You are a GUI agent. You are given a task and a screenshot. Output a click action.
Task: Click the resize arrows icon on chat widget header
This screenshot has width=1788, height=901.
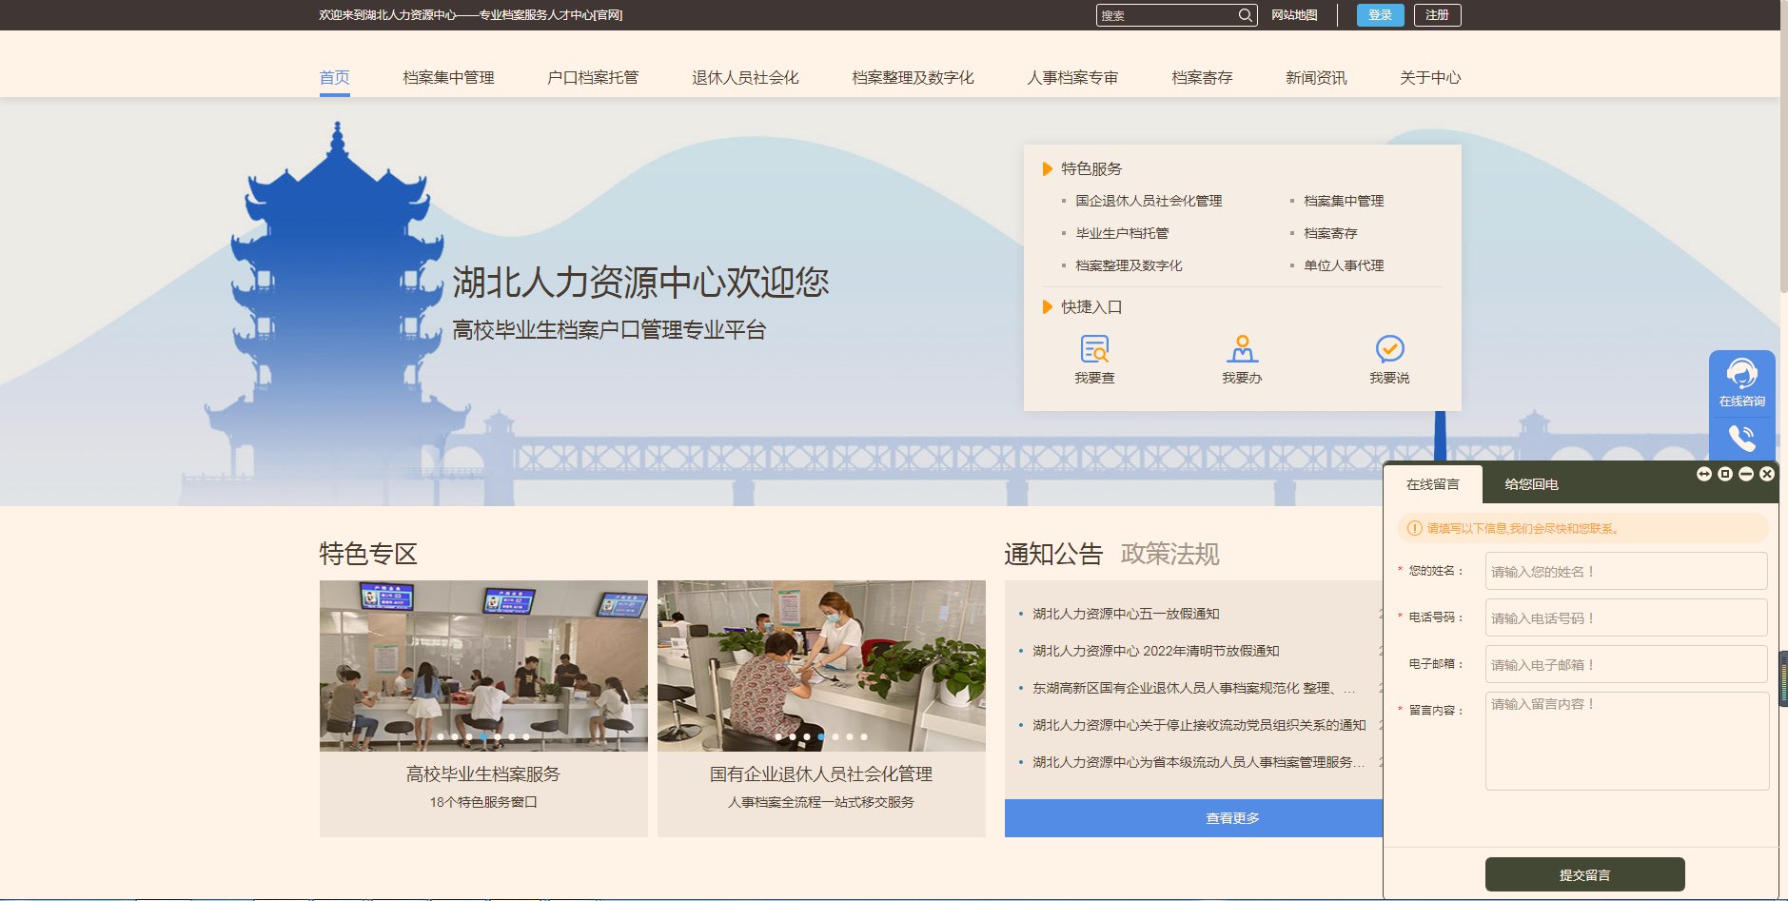pos(1704,473)
